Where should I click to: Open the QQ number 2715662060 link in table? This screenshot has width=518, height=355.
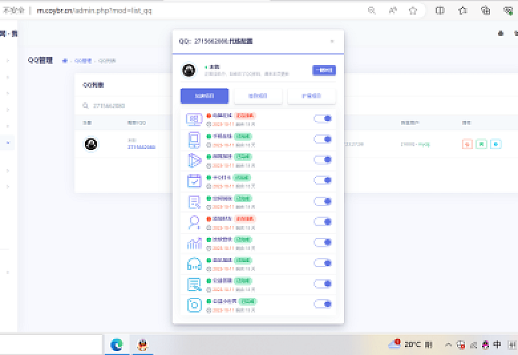click(x=141, y=147)
